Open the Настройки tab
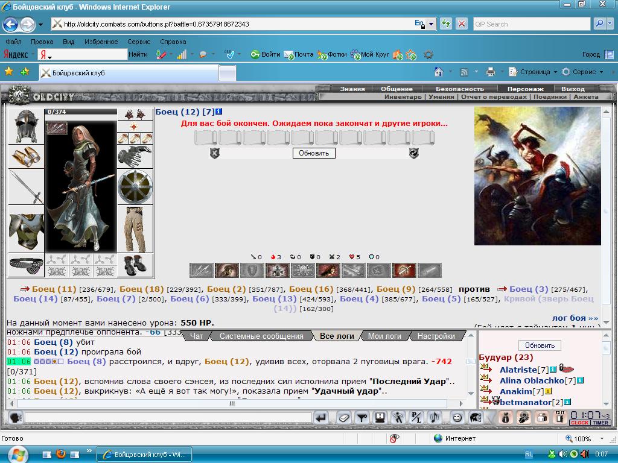The width and height of the screenshot is (618, 463). click(436, 336)
